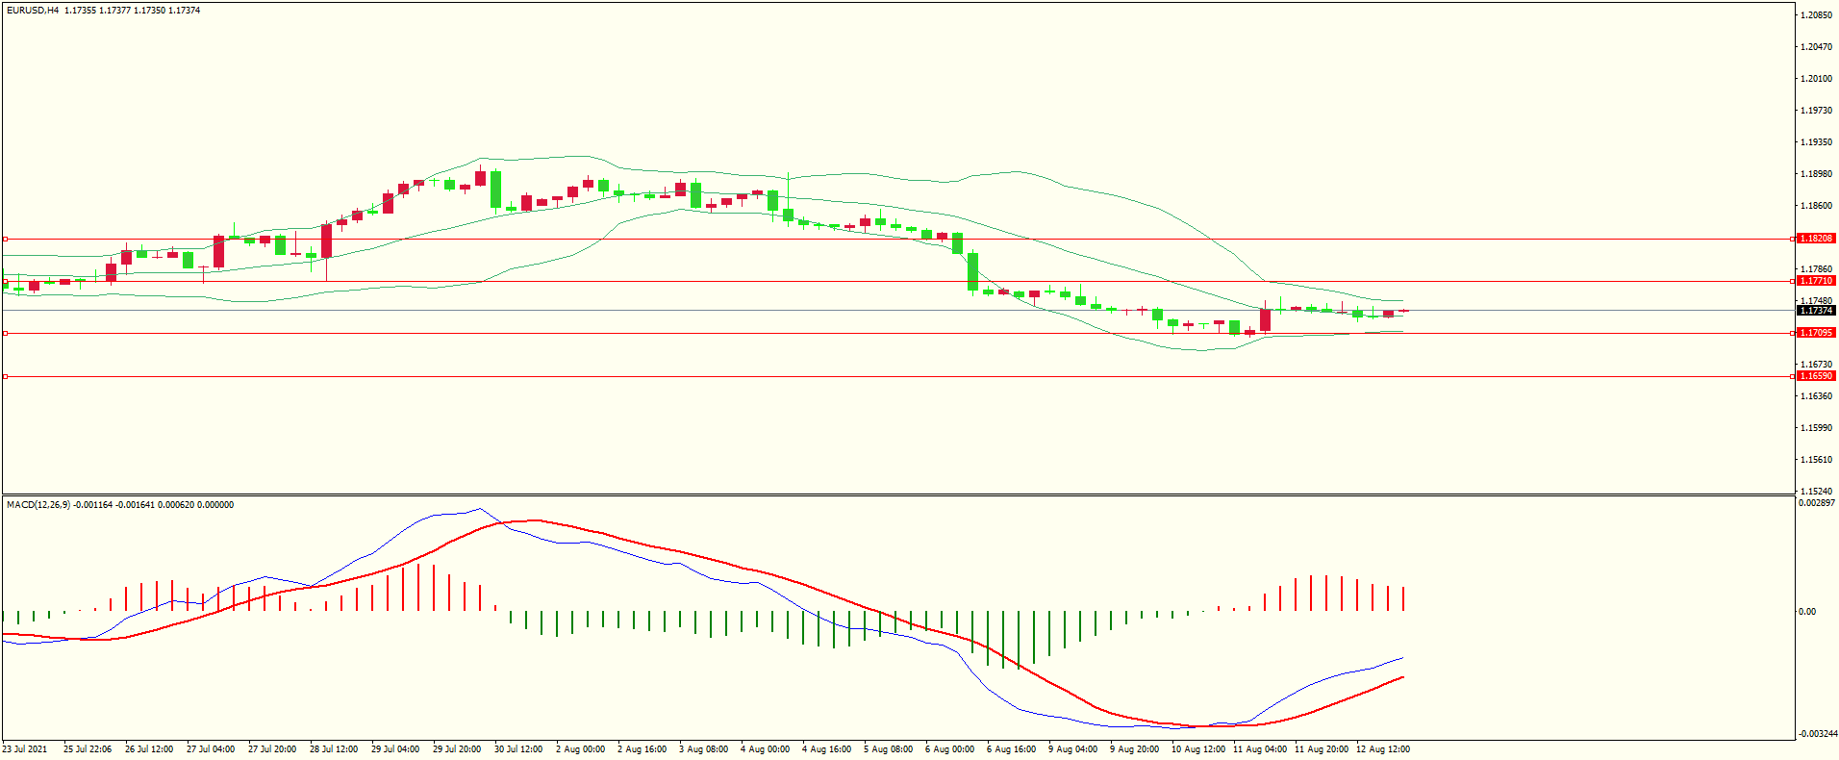Select the 1.18208 horizontal line price tag
The image size is (1839, 760).
[x=1816, y=239]
